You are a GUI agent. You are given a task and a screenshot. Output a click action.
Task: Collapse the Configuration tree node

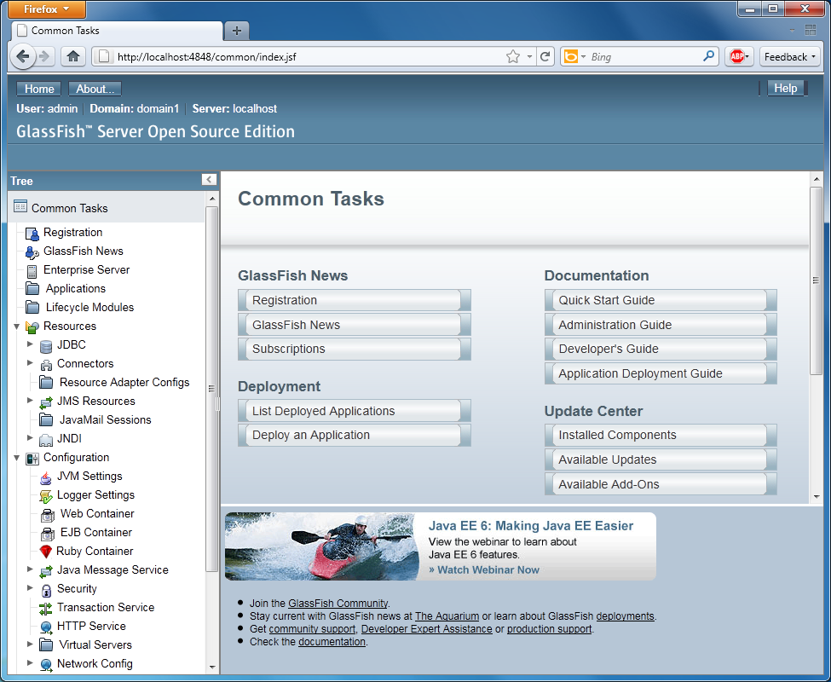click(x=17, y=458)
